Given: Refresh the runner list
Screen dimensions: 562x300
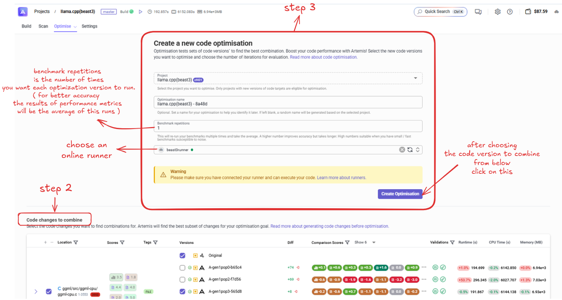Looking at the screenshot, I should click(410, 150).
